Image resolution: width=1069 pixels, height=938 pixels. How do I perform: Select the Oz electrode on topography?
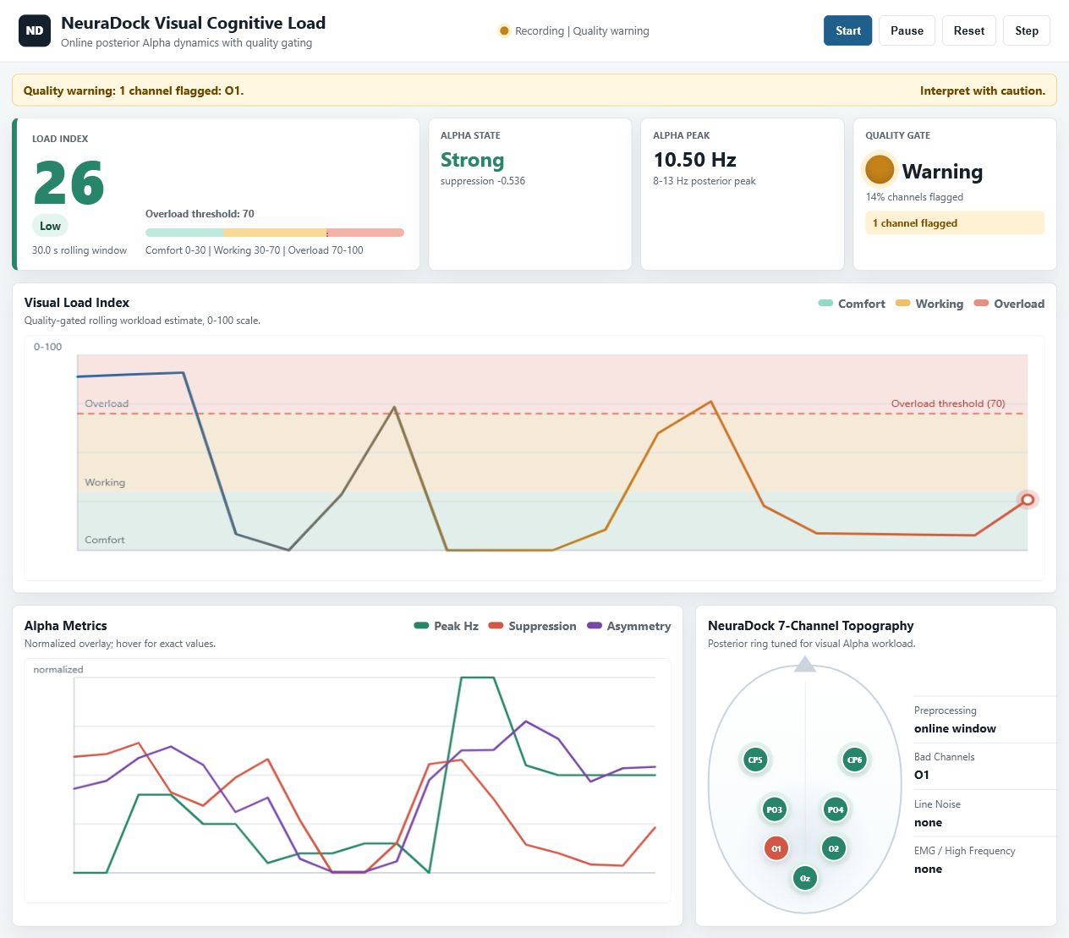[804, 878]
